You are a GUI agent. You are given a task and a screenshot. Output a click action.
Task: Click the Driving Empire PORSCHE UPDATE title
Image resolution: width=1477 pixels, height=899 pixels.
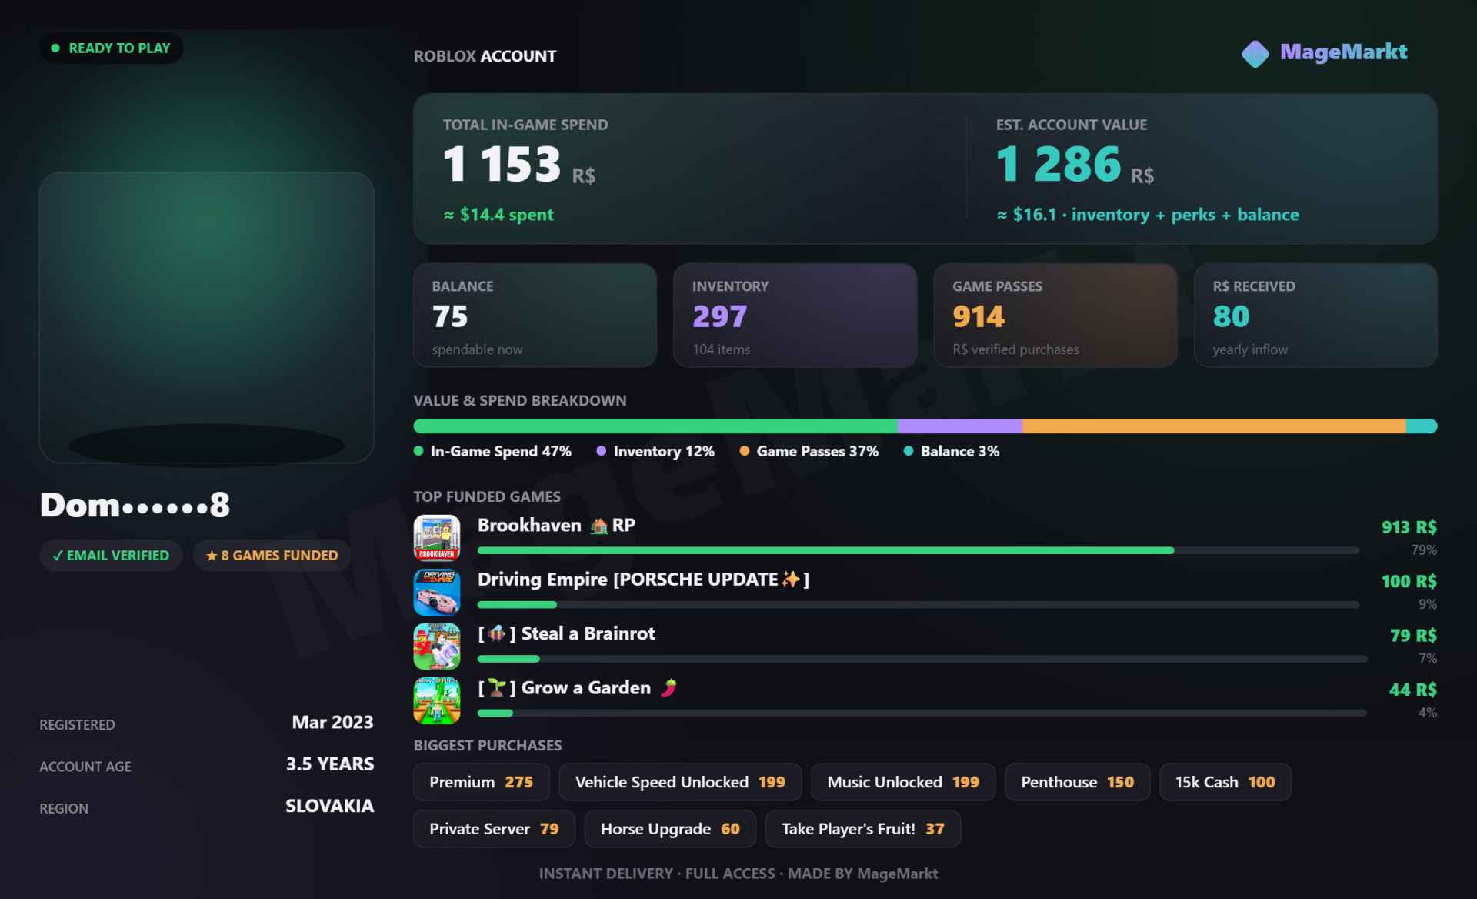pyautogui.click(x=643, y=580)
